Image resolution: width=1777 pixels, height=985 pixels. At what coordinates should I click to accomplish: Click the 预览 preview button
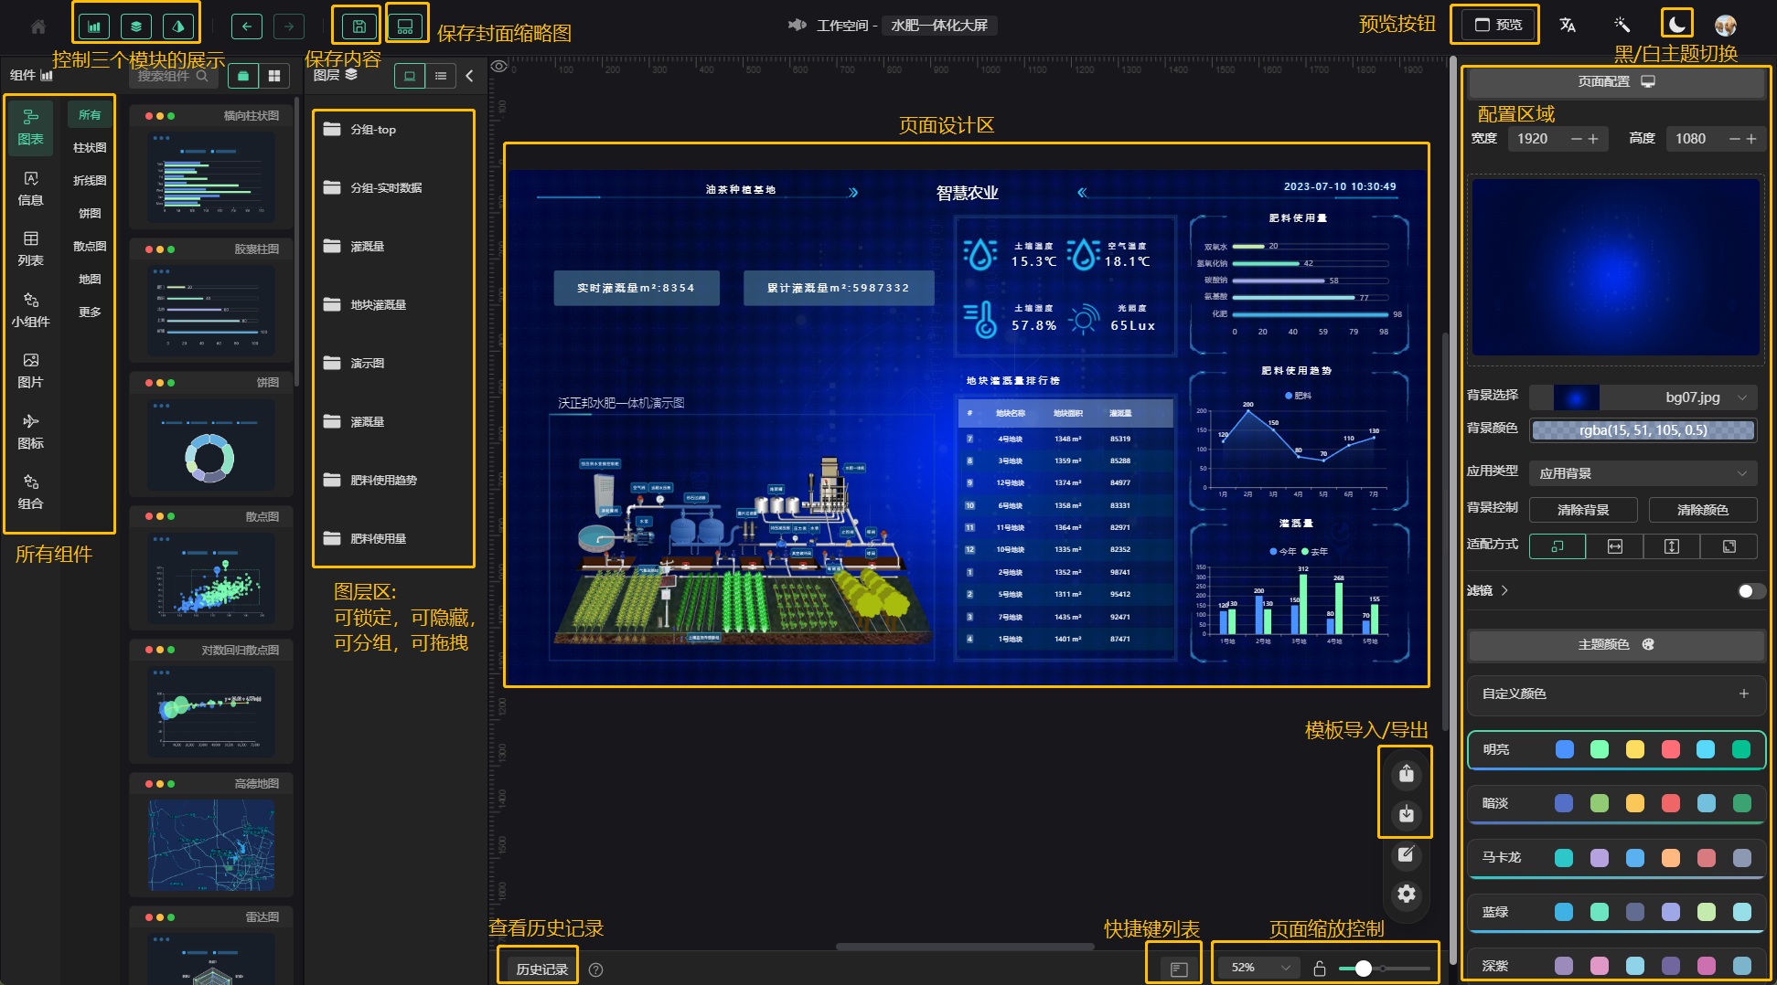[1498, 25]
